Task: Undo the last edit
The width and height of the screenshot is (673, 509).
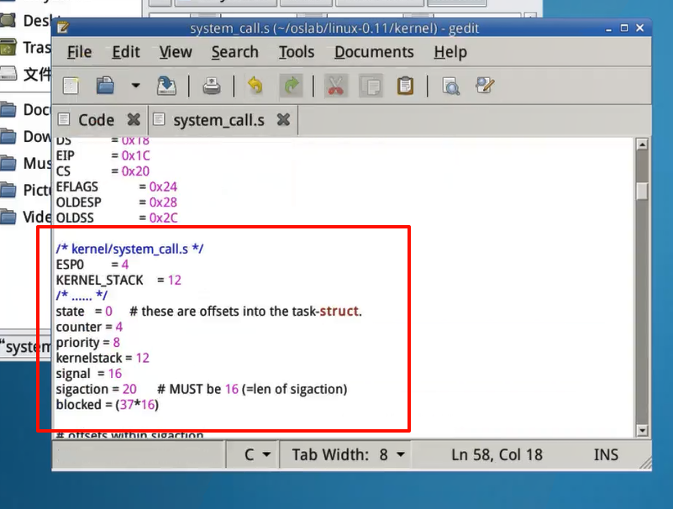Action: pyautogui.click(x=255, y=86)
